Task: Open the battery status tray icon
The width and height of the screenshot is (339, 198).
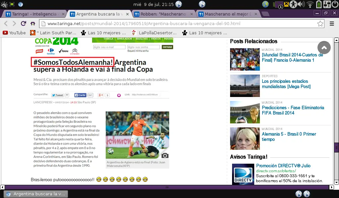Action: pos(319,4)
